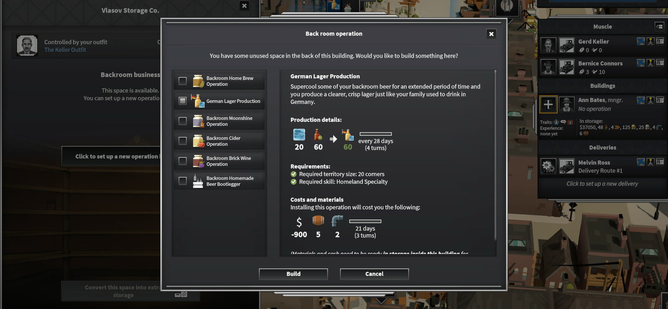Click the Build button

point(294,274)
